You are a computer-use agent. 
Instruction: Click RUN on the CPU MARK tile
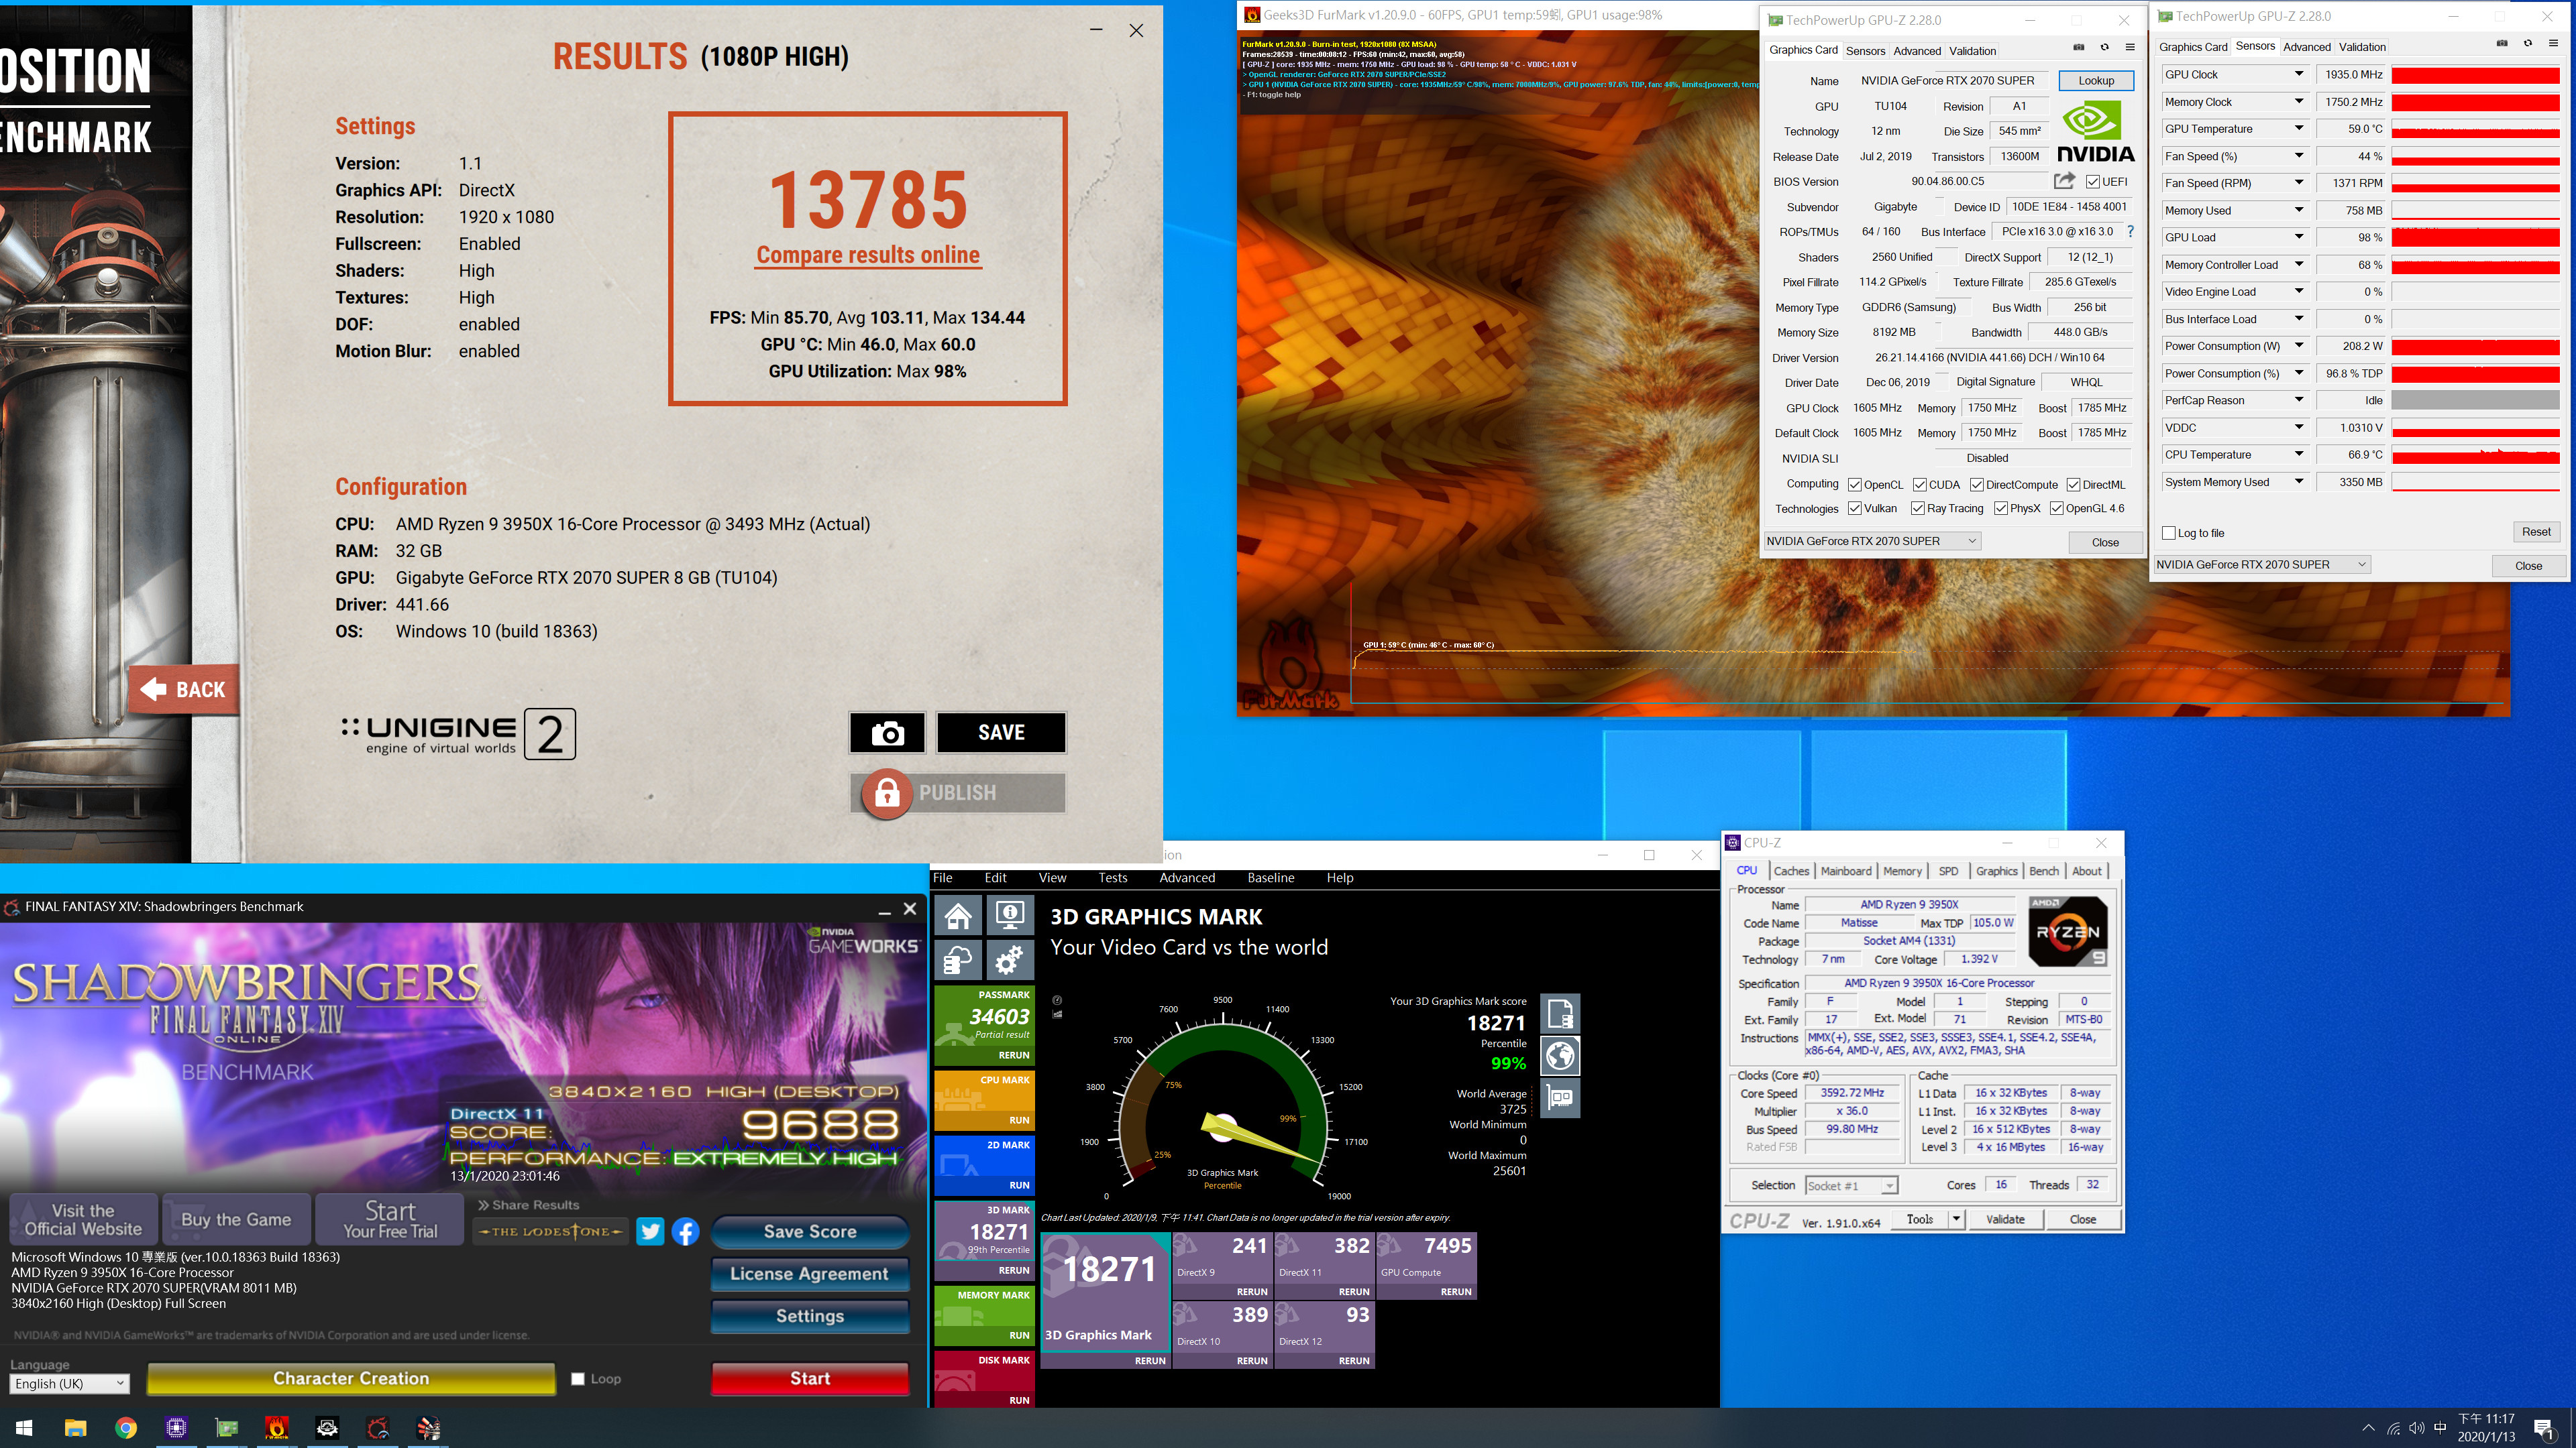[1019, 1120]
